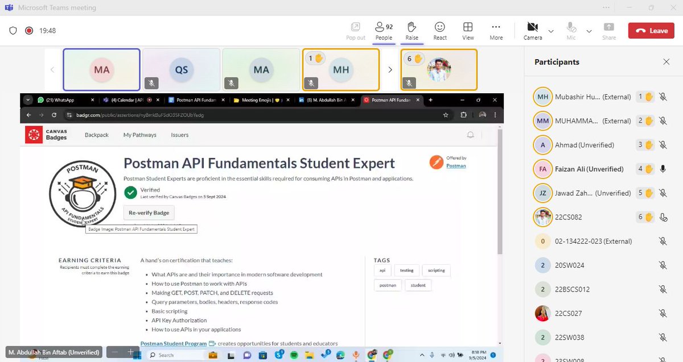The width and height of the screenshot is (683, 362).
Task: Click the Postman logo next to Offered by
Action: [437, 162]
